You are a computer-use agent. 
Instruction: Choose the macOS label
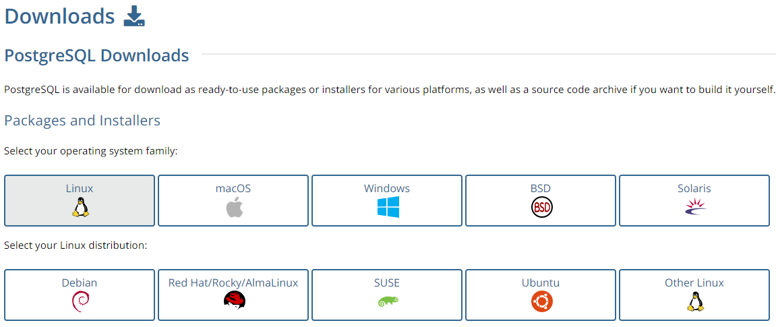pyautogui.click(x=233, y=189)
